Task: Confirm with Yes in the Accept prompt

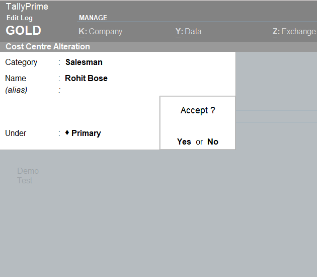Action: pyautogui.click(x=184, y=142)
